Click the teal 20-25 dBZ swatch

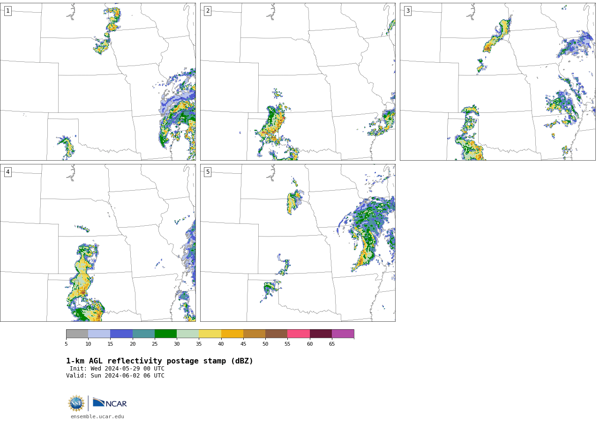[x=143, y=333]
